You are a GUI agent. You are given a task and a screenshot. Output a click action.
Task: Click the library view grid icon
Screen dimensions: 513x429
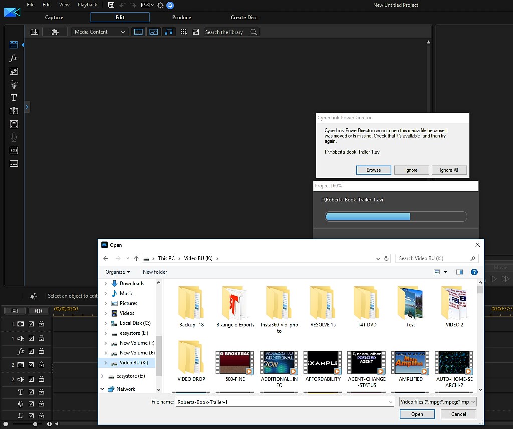tap(183, 32)
